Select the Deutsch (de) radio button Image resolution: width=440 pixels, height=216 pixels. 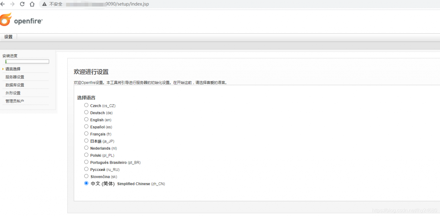[x=86, y=112]
